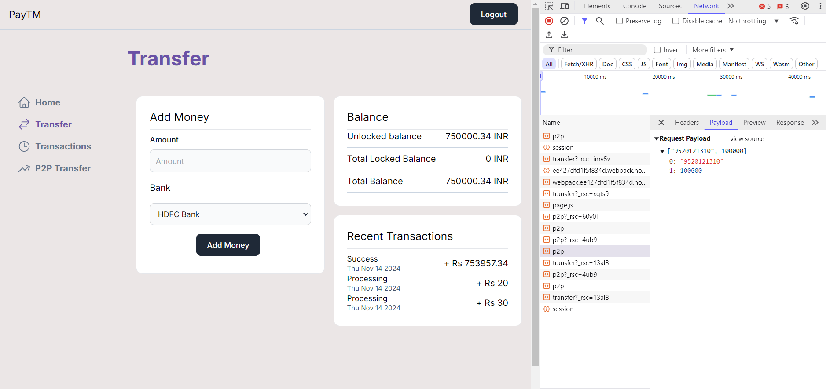Open the Preview tab of request
Image resolution: width=826 pixels, height=389 pixels.
754,123
